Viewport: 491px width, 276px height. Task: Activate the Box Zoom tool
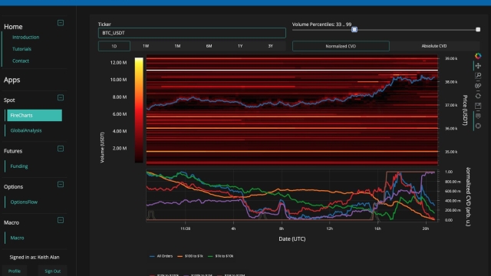pyautogui.click(x=478, y=76)
